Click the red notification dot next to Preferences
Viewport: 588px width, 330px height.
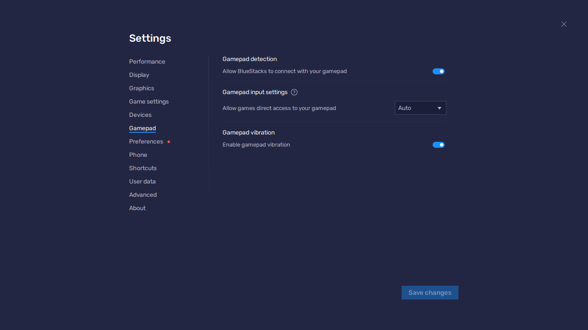coord(169,142)
